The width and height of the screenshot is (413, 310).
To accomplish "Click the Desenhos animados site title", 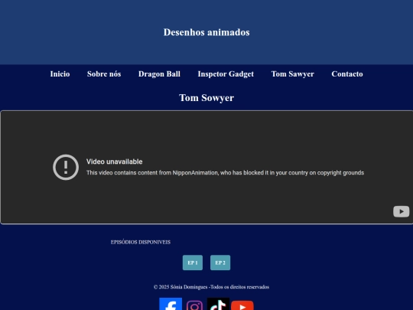I will point(206,32).
